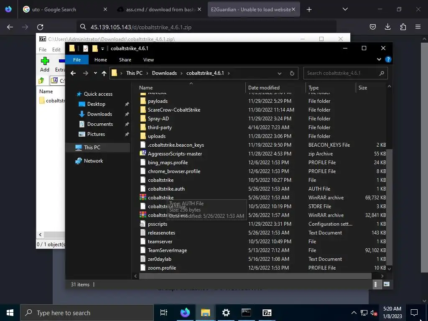
Task: Sort by Type column header
Action: 331,88
